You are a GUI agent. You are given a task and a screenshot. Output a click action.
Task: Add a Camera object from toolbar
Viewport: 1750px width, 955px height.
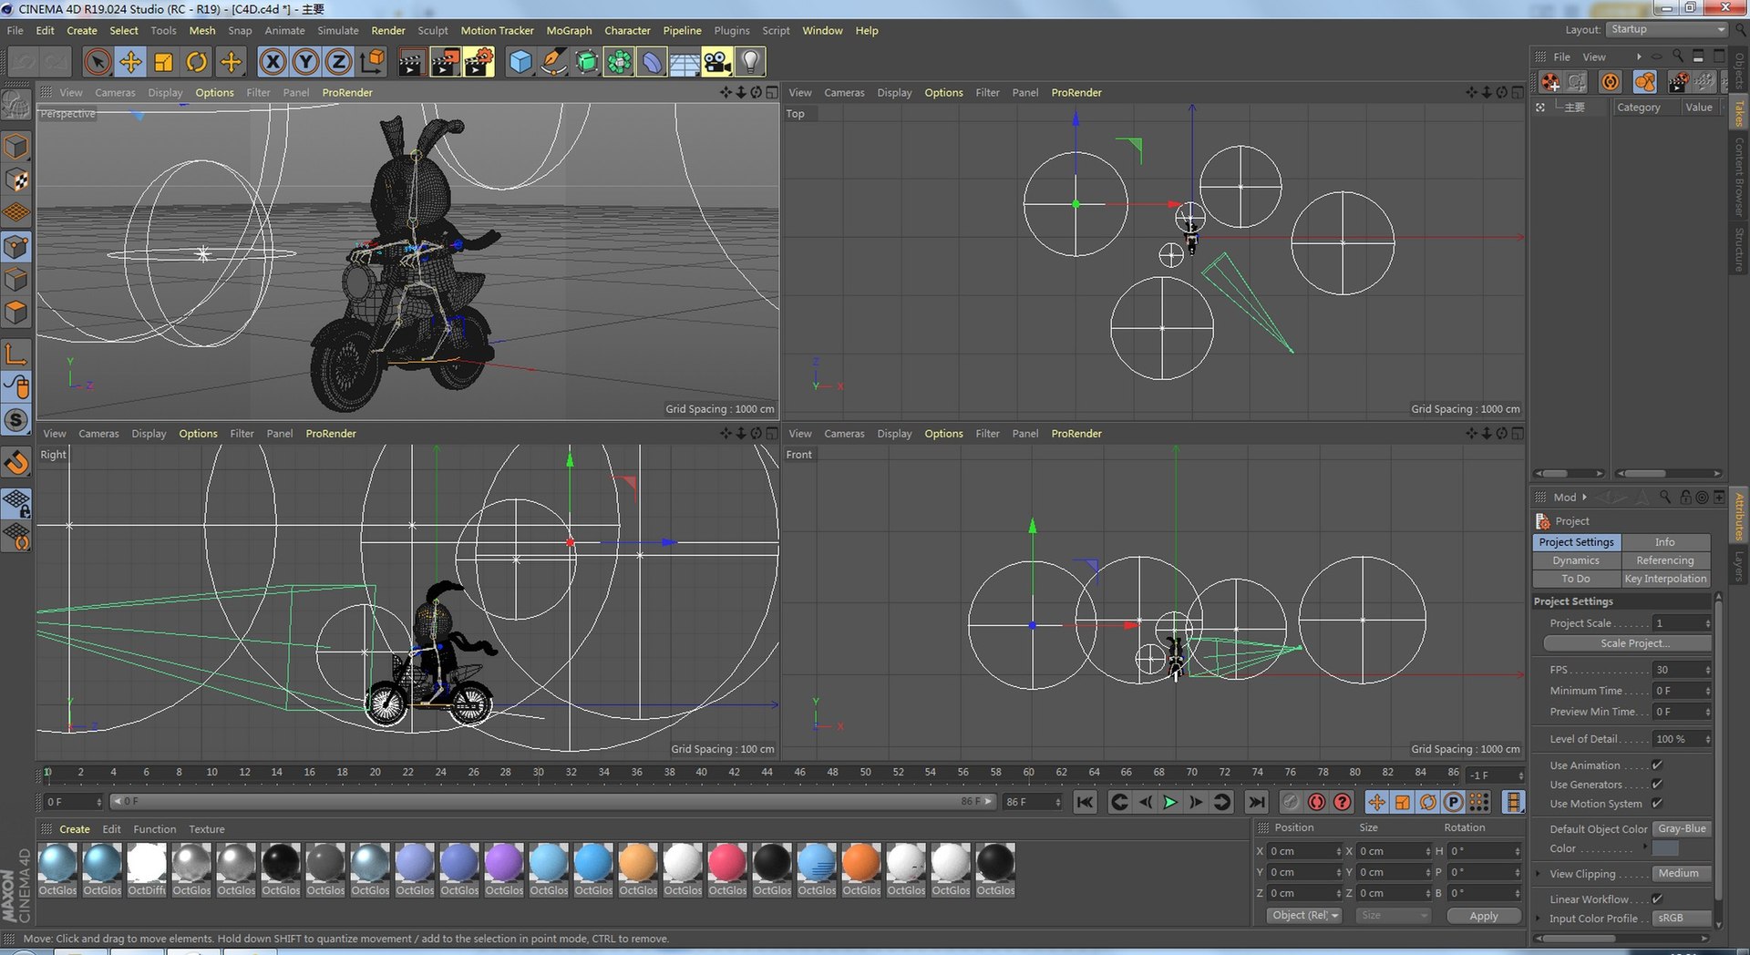point(717,62)
